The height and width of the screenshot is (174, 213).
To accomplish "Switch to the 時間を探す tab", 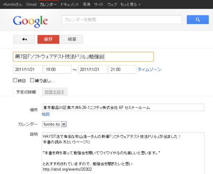I will (x=54, y=92).
